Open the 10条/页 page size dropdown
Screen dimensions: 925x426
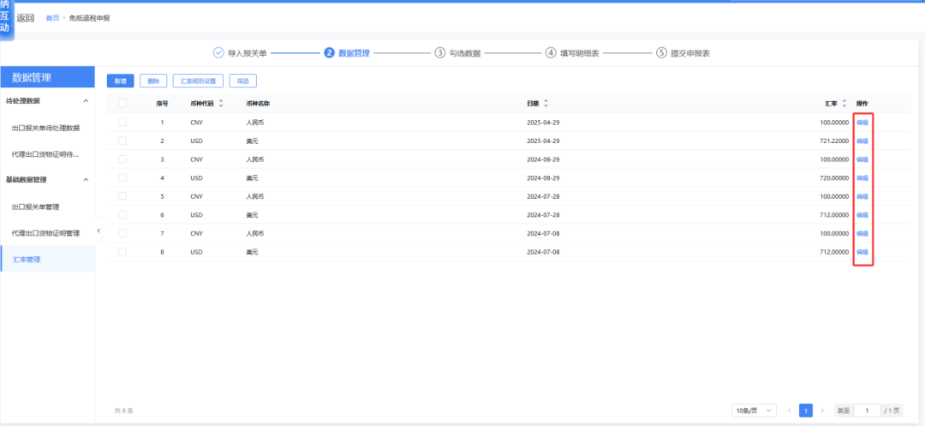click(754, 410)
